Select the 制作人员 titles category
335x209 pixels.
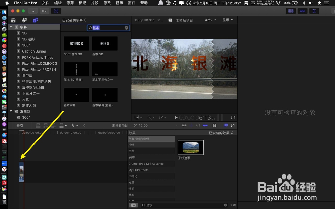tap(29, 105)
